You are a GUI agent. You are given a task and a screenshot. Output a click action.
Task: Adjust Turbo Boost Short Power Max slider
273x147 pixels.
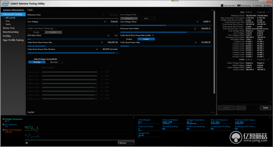[x=73, y=46]
